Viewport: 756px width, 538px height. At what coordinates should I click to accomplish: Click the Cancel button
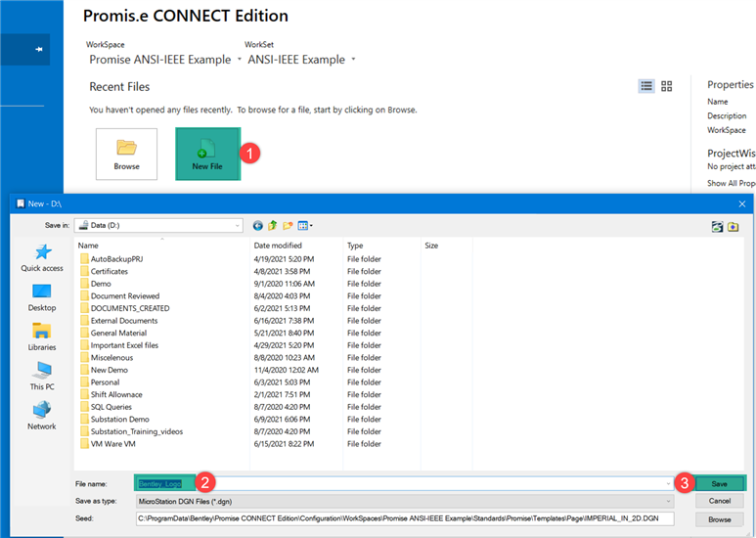720,501
